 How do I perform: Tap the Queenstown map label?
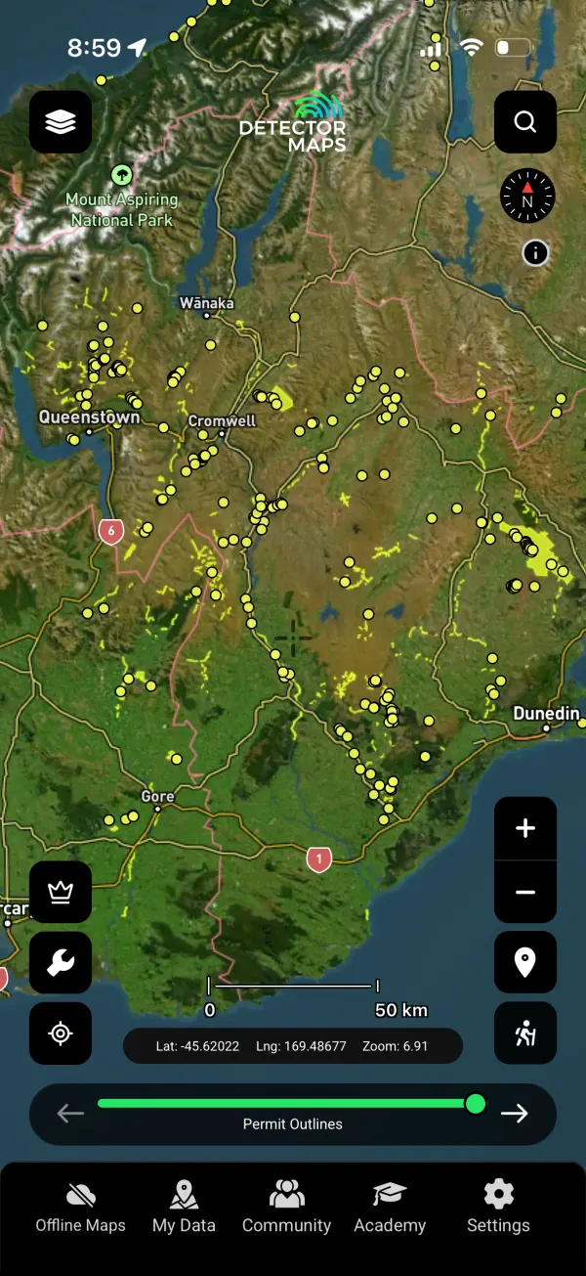click(x=89, y=417)
